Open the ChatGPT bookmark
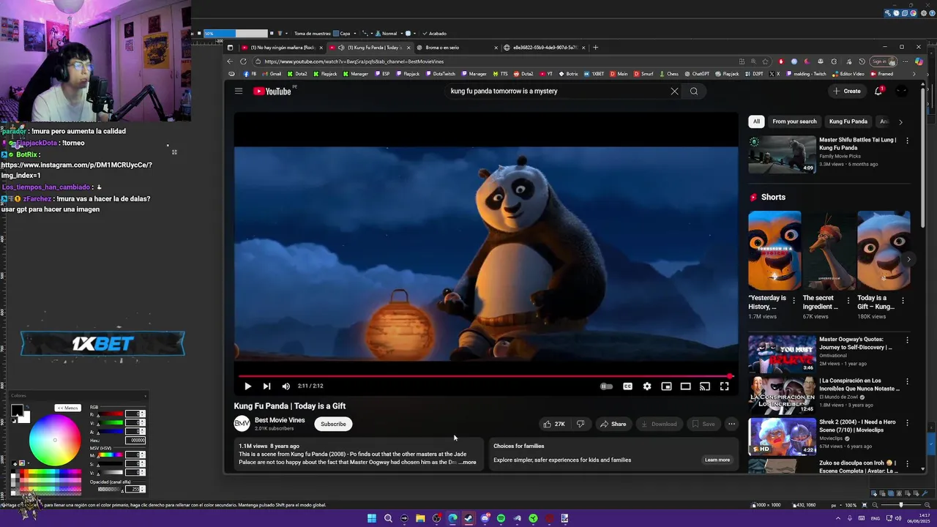Screen dimensions: 937x527 pos(696,74)
